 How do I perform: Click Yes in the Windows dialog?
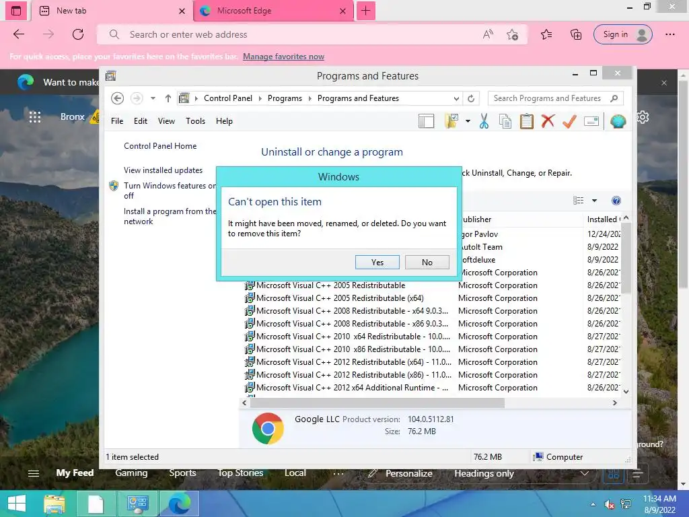click(377, 262)
